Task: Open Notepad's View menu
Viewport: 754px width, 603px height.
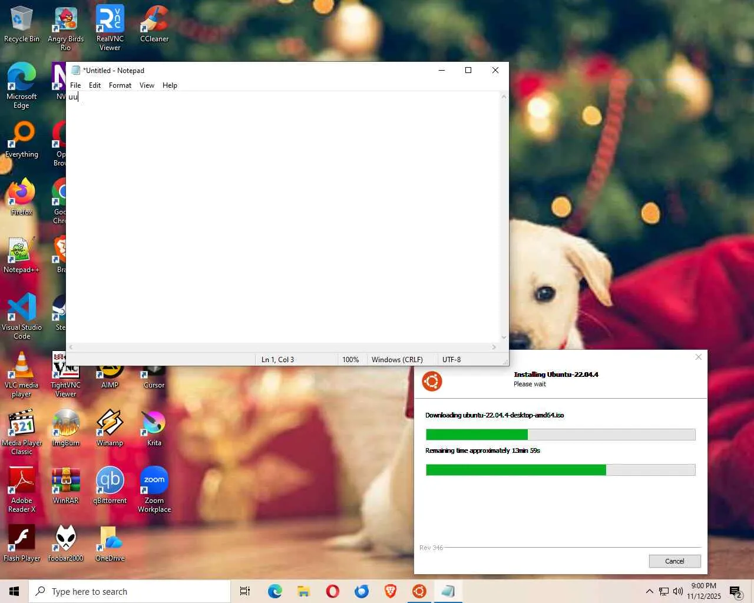Action: pos(147,85)
